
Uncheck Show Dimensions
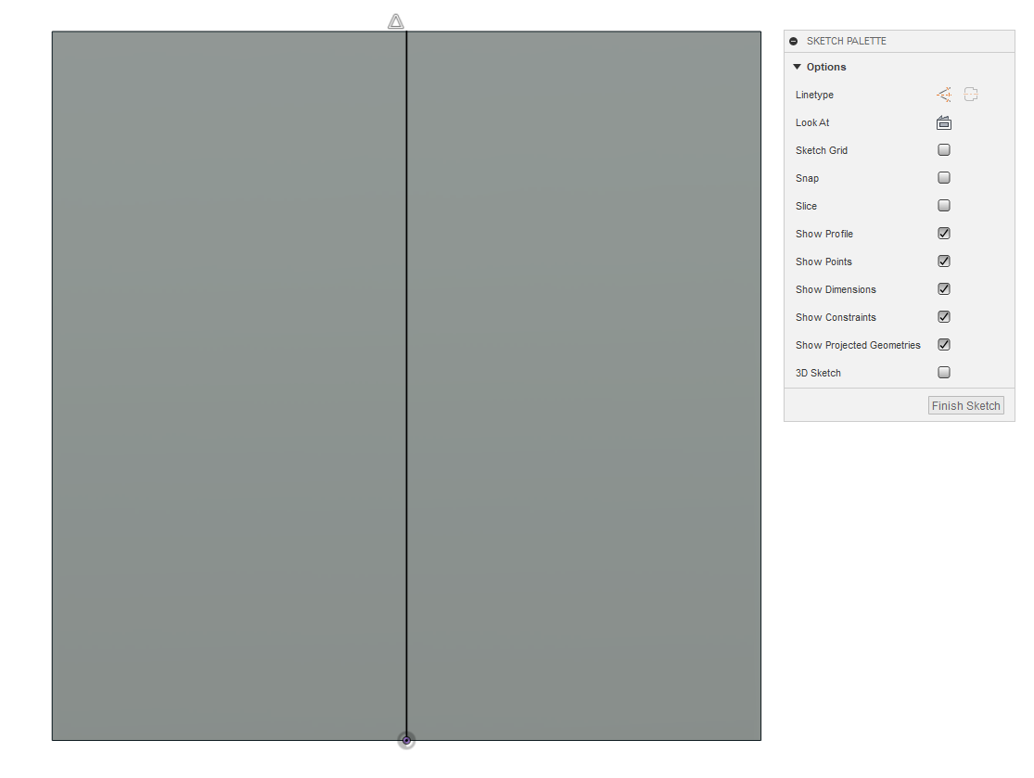pyautogui.click(x=944, y=288)
